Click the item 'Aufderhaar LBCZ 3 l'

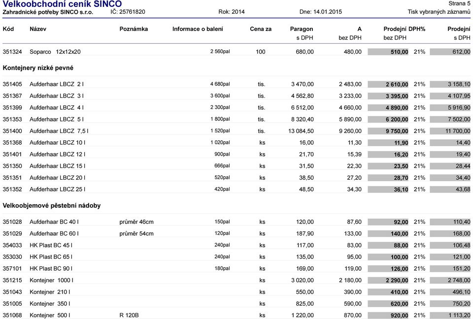point(56,96)
